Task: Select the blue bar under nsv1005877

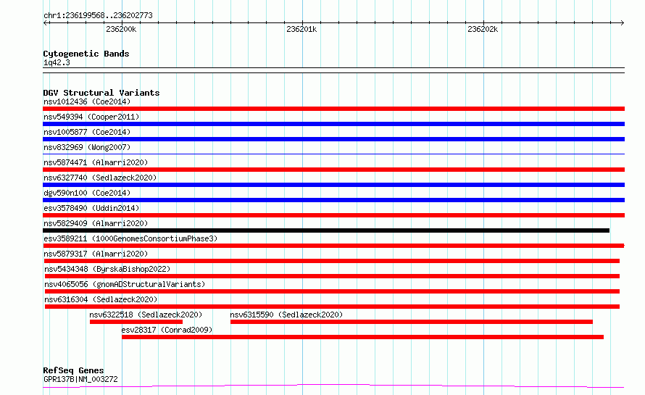Action: [x=333, y=139]
